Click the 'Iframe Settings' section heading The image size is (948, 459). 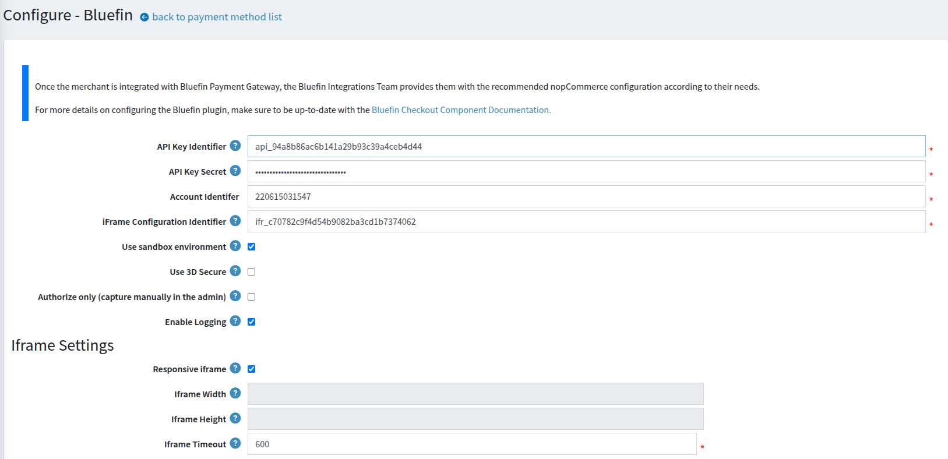tap(62, 345)
